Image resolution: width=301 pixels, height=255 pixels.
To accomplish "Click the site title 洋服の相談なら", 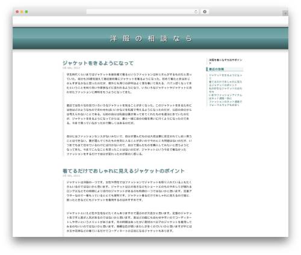I will [x=151, y=38].
